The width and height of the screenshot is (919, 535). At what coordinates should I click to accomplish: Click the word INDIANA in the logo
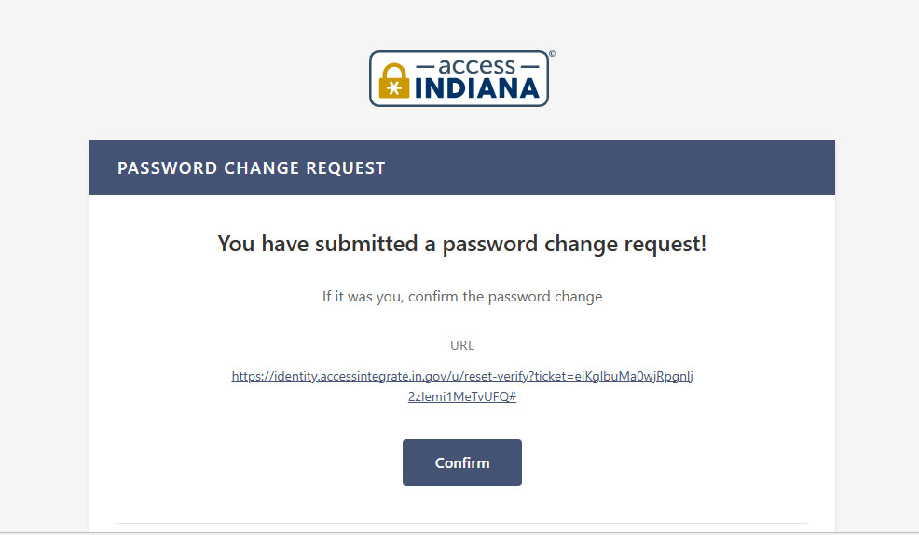point(477,88)
